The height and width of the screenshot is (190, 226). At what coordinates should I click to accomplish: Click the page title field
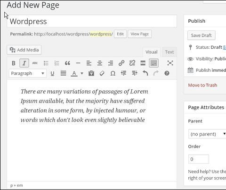(92, 21)
